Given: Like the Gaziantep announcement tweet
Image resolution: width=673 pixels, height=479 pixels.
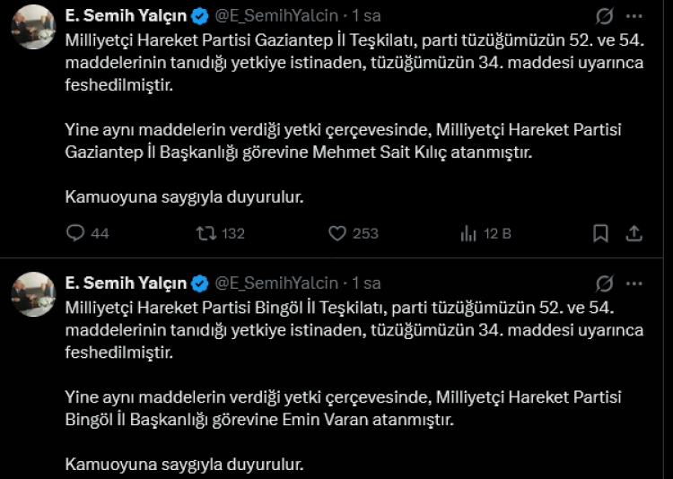Looking at the screenshot, I should 337,233.
